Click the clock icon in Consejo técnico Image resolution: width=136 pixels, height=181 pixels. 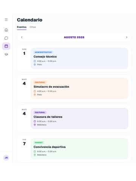pos(35,61)
